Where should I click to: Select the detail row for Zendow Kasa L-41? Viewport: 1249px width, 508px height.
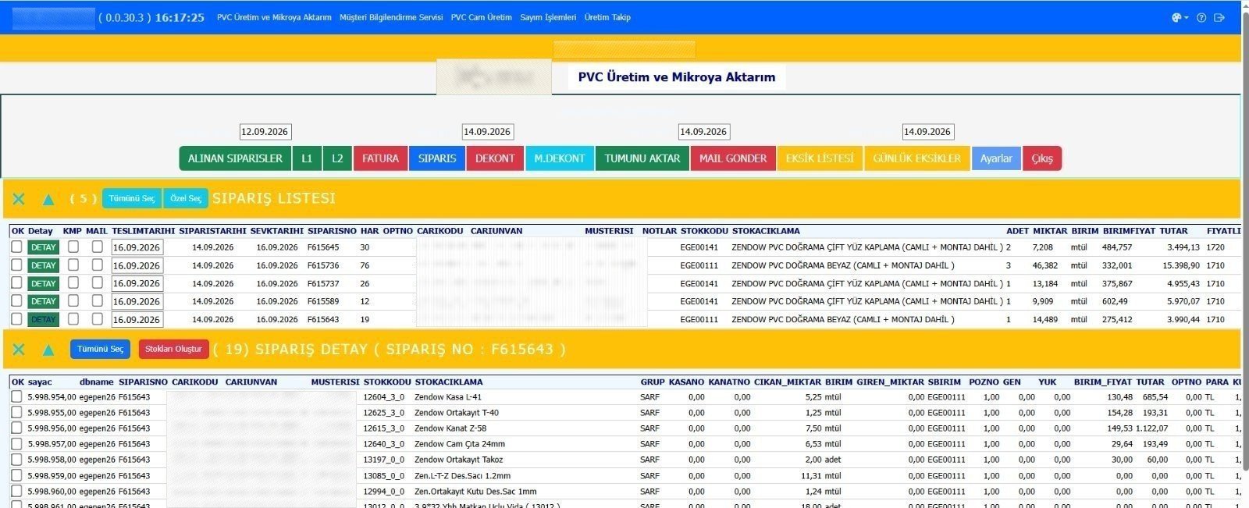pyautogui.click(x=16, y=396)
